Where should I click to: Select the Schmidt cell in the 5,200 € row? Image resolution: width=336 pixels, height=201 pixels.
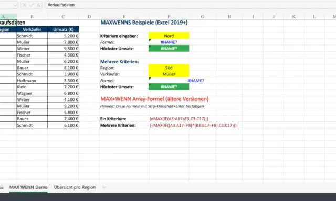tap(32, 36)
